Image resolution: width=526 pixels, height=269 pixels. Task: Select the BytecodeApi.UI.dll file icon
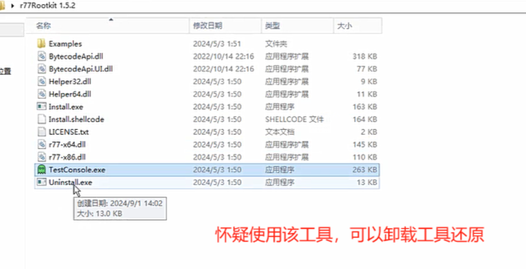[x=41, y=69]
